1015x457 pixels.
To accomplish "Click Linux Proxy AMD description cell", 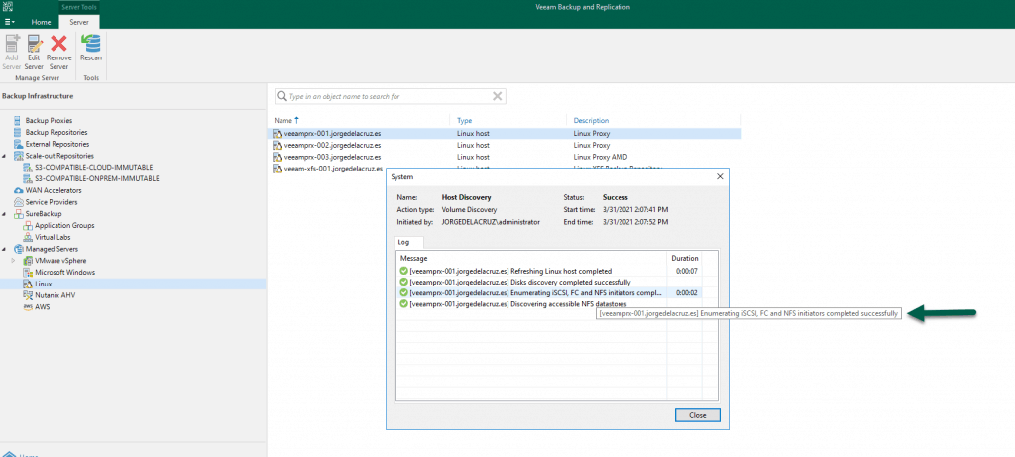I will [601, 157].
